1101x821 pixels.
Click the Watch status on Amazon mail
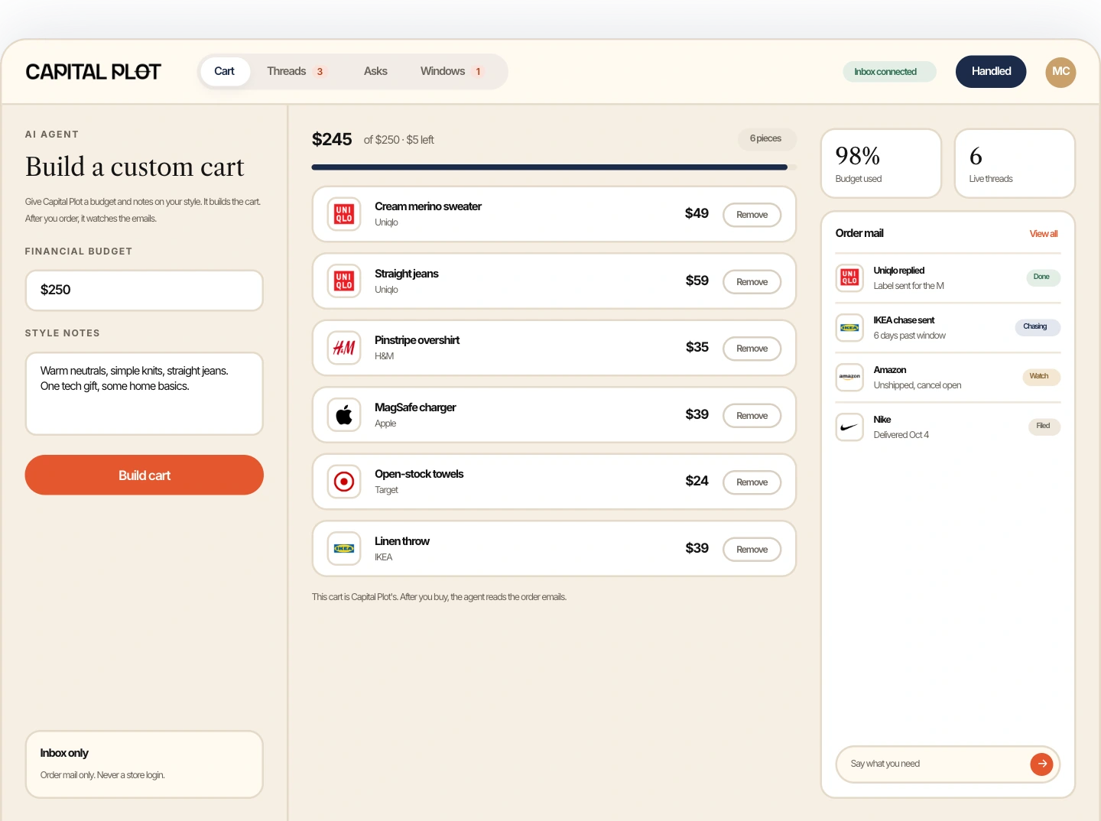[1041, 377]
